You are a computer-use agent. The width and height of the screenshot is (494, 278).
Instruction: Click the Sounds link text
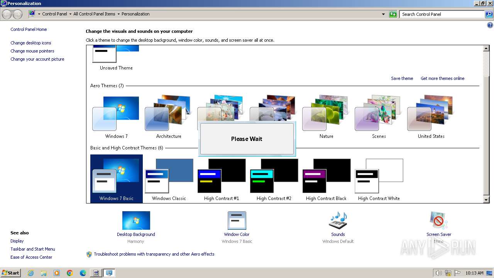338,234
